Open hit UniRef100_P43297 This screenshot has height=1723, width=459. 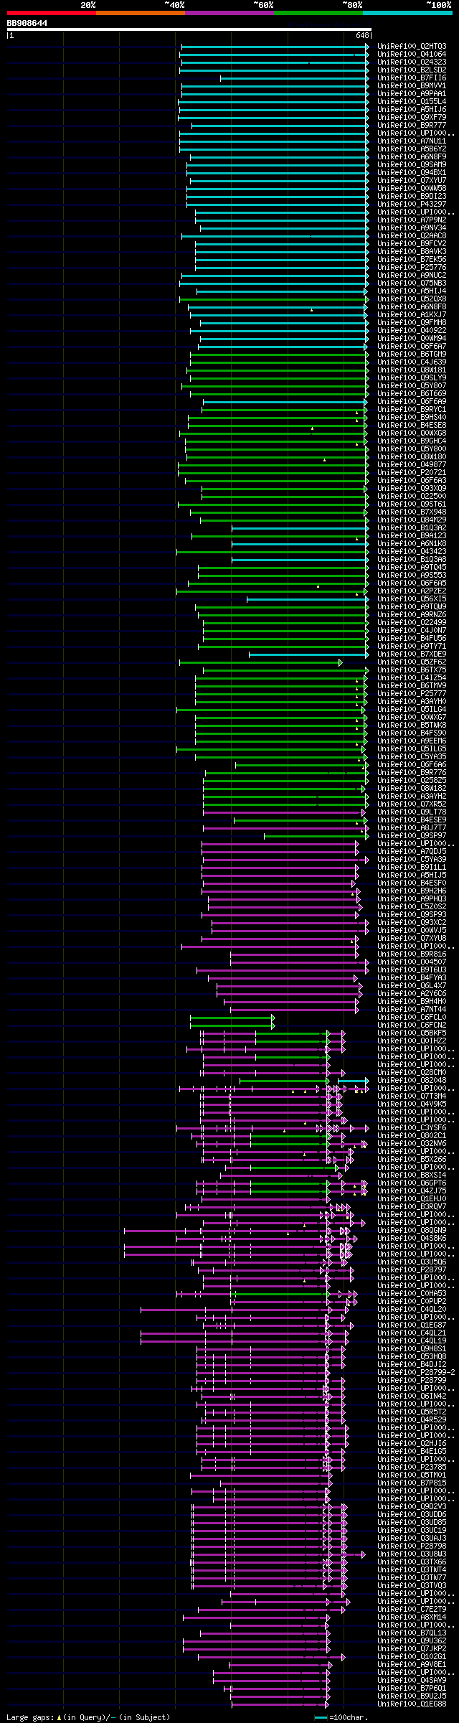click(x=412, y=204)
